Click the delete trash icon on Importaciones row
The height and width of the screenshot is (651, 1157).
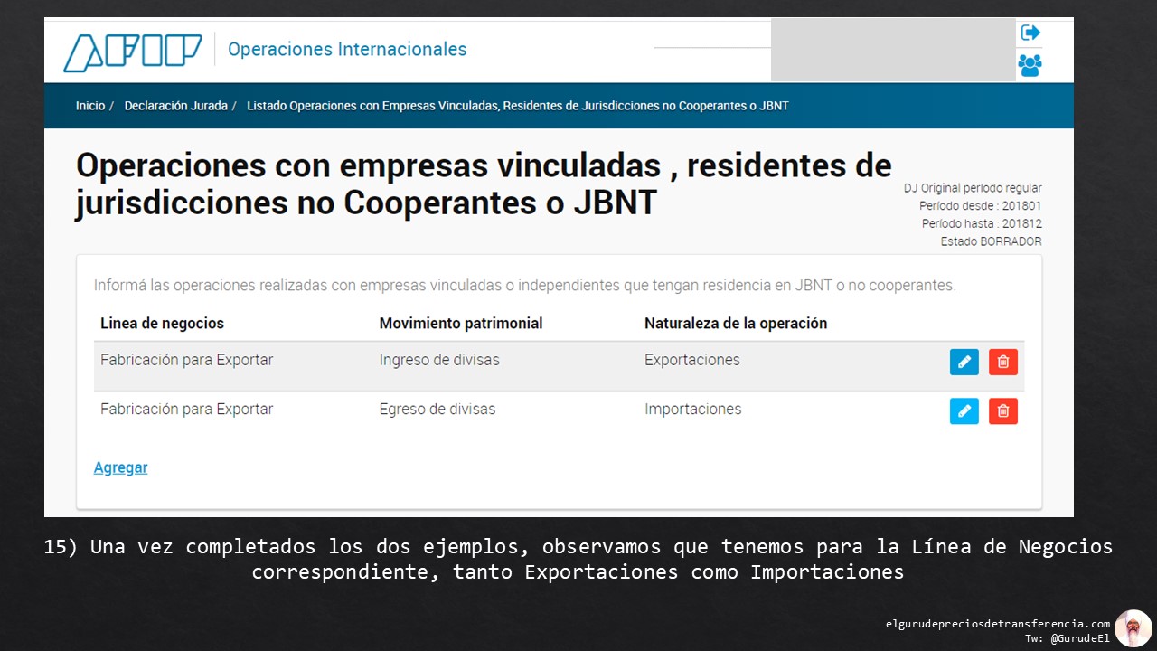(1002, 410)
